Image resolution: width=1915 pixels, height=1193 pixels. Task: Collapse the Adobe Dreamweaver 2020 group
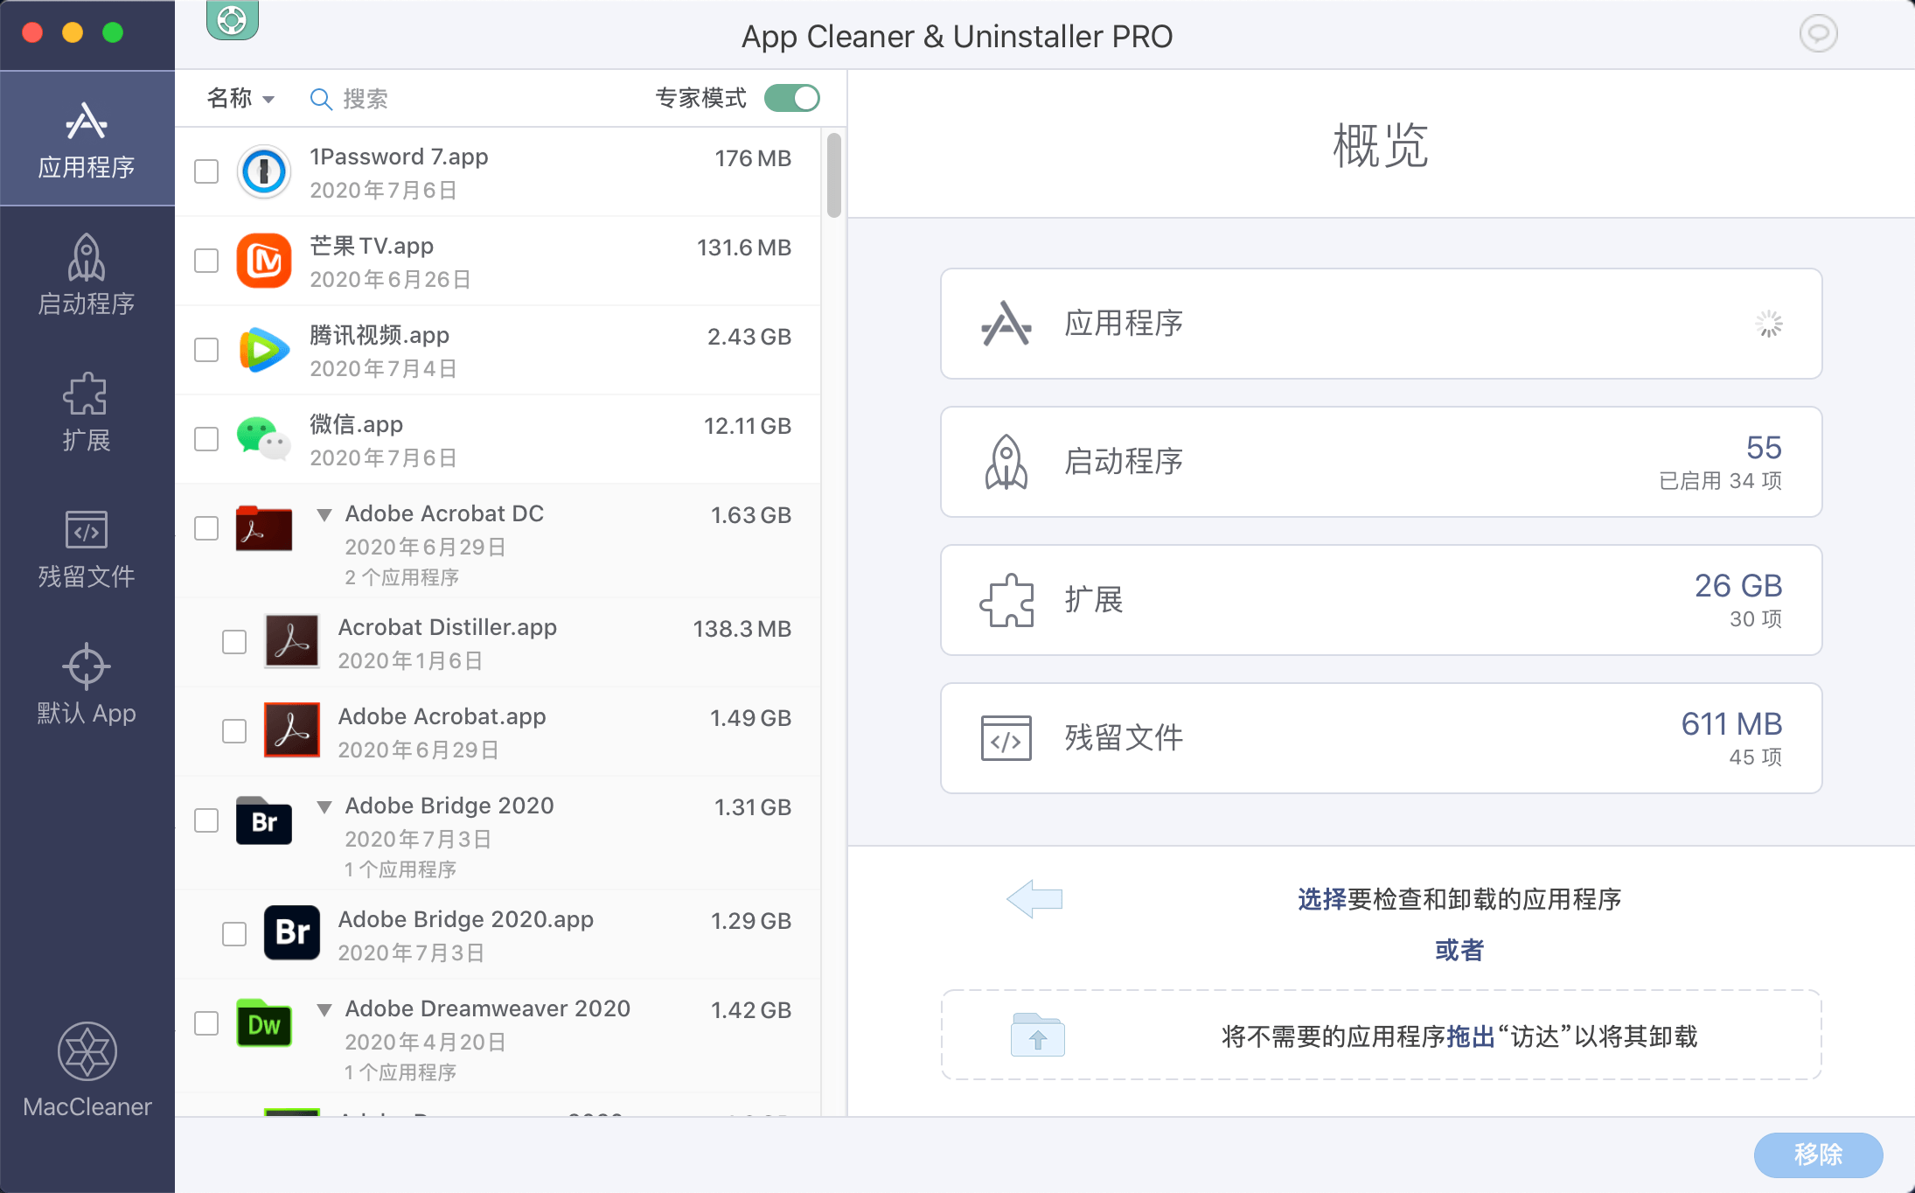pos(324,1009)
